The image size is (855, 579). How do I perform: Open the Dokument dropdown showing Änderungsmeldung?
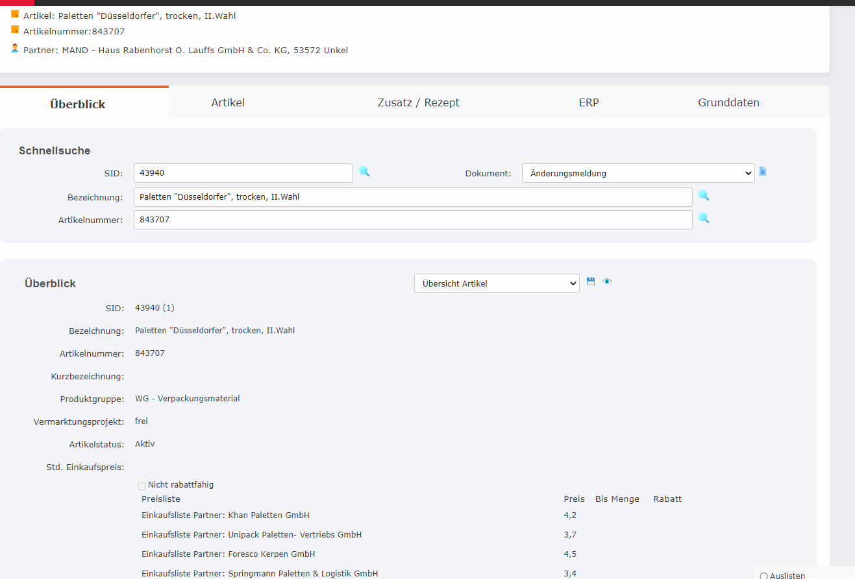[638, 173]
